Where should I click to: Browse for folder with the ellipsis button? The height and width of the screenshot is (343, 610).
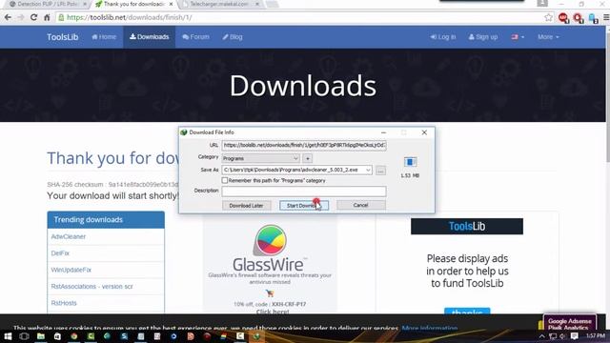point(381,171)
